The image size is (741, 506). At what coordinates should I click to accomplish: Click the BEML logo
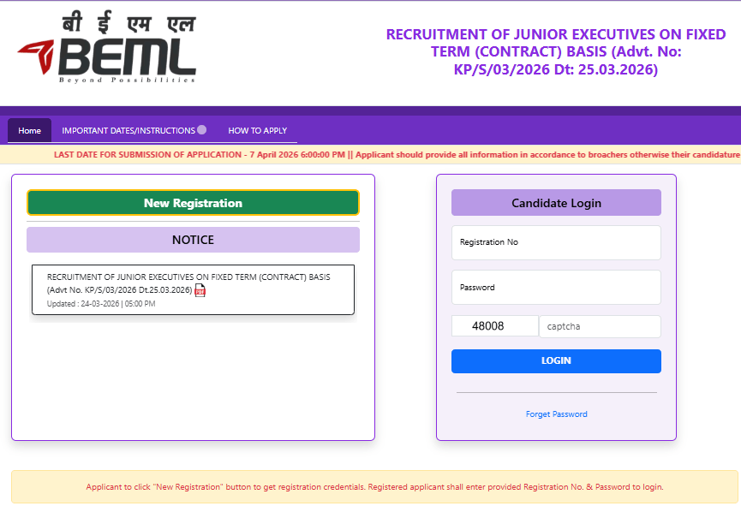[x=107, y=51]
